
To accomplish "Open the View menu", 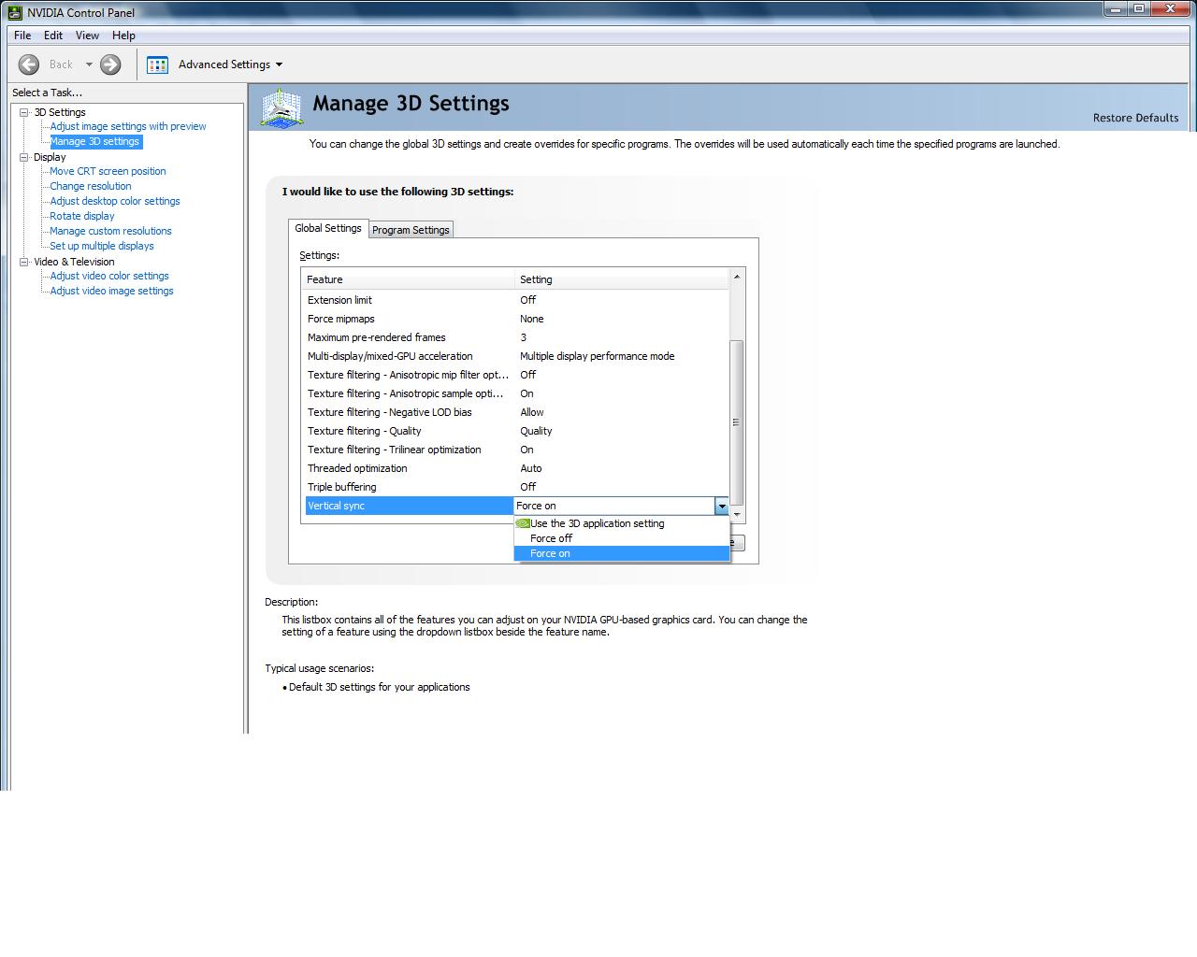I will 87,36.
